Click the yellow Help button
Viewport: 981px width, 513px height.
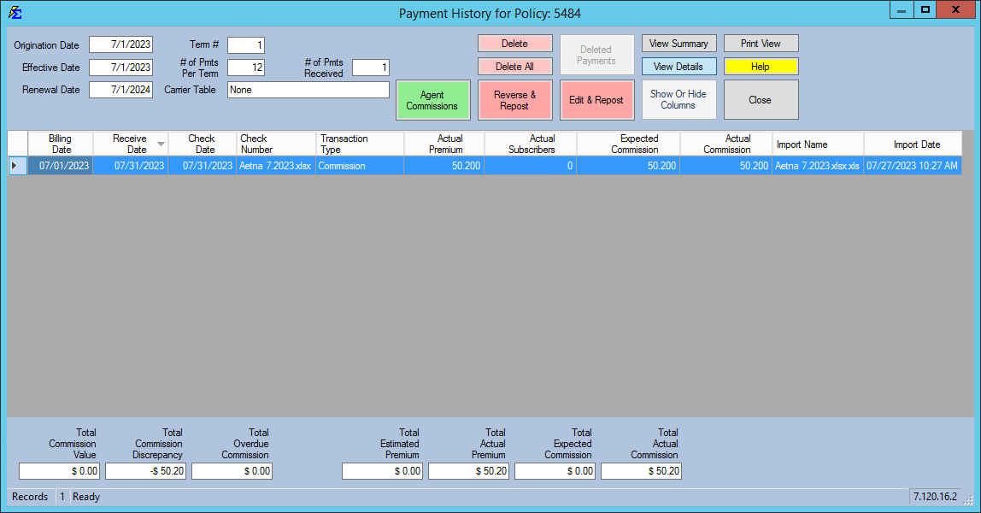coord(760,66)
